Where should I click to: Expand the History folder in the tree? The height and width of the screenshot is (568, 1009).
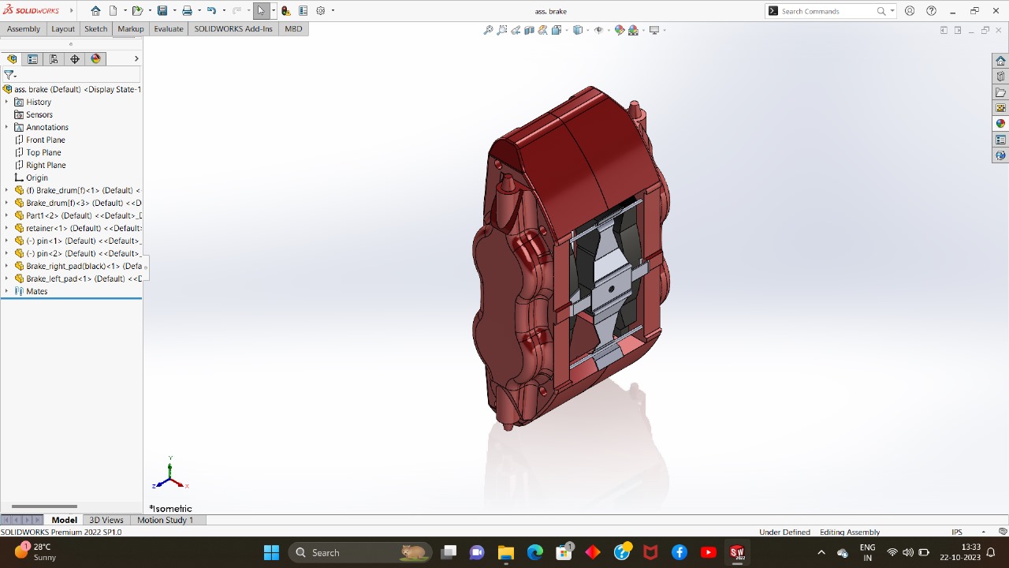pyautogui.click(x=7, y=102)
